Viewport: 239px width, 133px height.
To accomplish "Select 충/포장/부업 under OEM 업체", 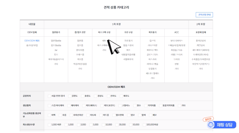I will pyautogui.click(x=32, y=45).
